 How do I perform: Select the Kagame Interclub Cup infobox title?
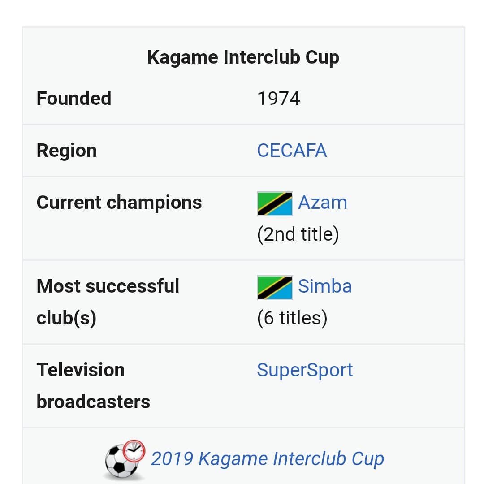pos(243,57)
